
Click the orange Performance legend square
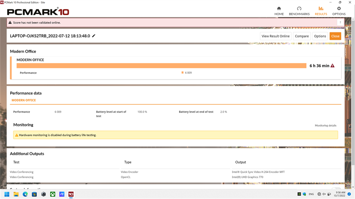182,73
